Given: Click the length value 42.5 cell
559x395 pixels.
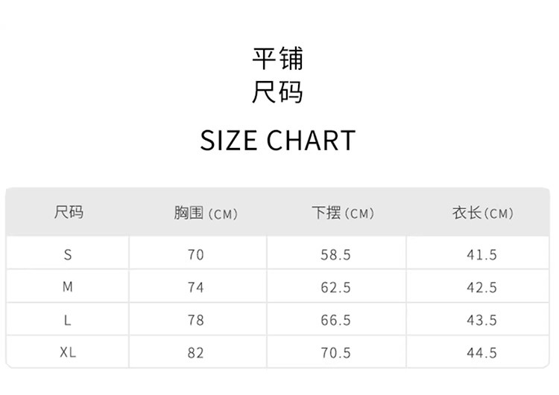Looking at the screenshot, I should tap(481, 288).
